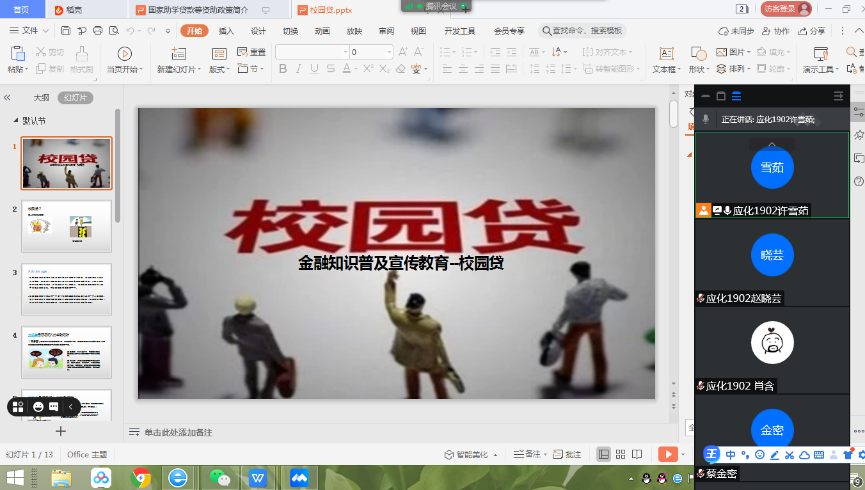Open the font size dropdown
Image resolution: width=865 pixels, height=490 pixels.
(x=388, y=52)
